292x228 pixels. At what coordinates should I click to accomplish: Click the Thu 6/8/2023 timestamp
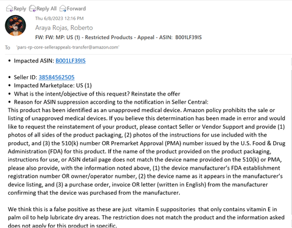(60, 19)
